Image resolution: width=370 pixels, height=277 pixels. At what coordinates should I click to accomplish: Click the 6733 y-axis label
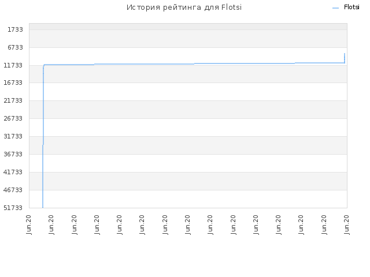(15, 47)
